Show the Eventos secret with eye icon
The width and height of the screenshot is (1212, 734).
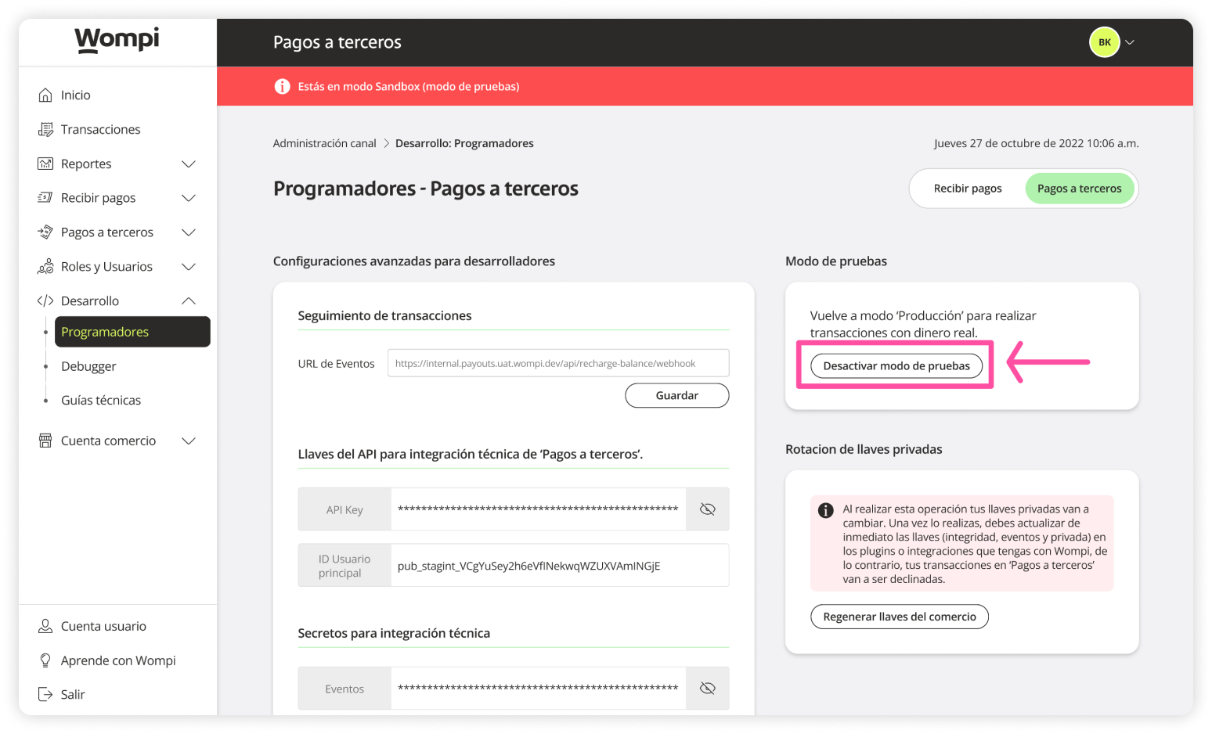707,689
